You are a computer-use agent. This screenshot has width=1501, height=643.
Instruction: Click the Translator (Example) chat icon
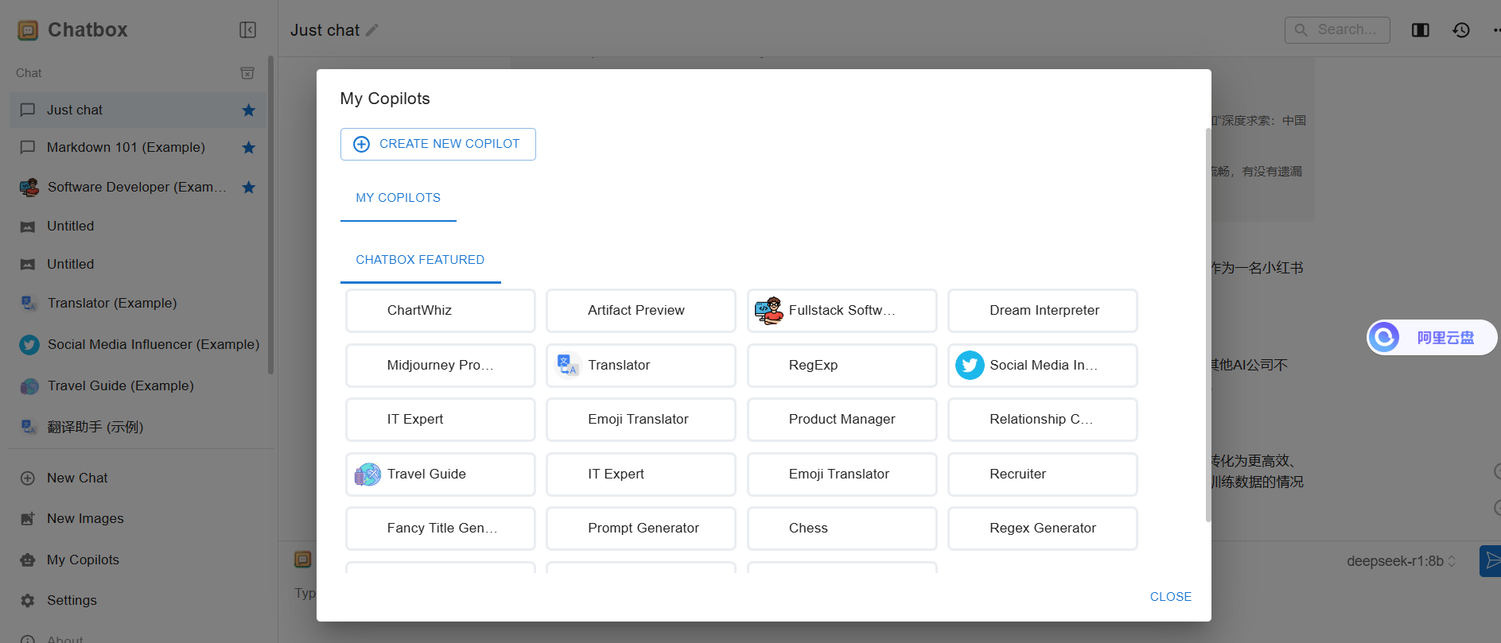(x=29, y=304)
